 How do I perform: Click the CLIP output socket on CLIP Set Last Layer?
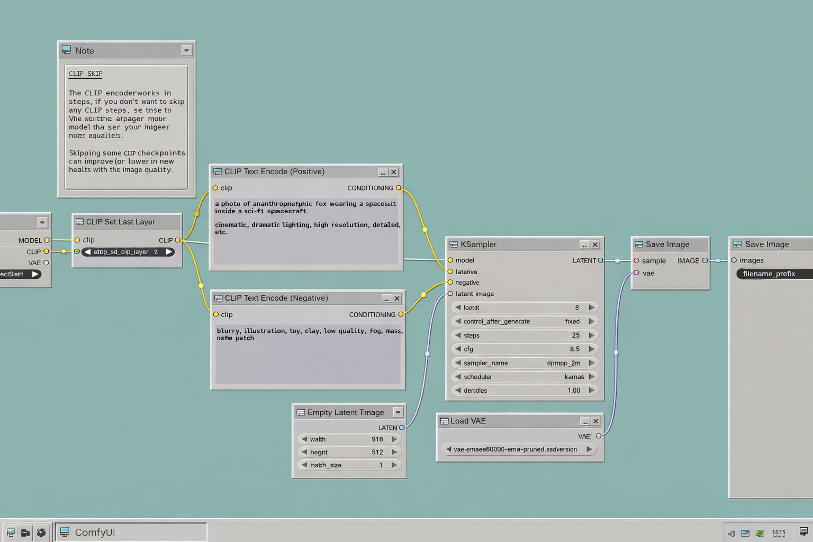(177, 240)
